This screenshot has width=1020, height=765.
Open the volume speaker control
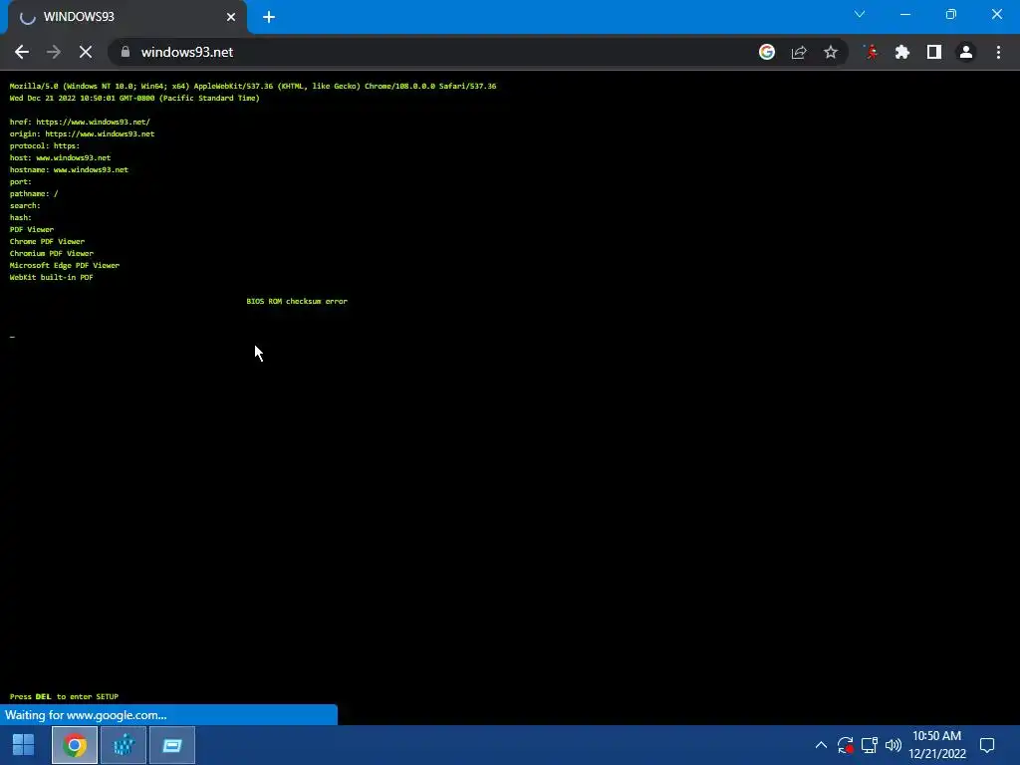[893, 745]
